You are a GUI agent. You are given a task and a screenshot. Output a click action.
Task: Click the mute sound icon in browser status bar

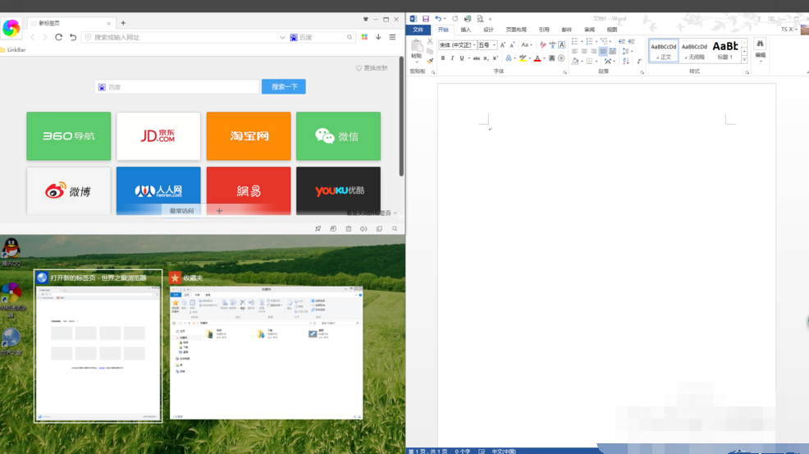[363, 229]
